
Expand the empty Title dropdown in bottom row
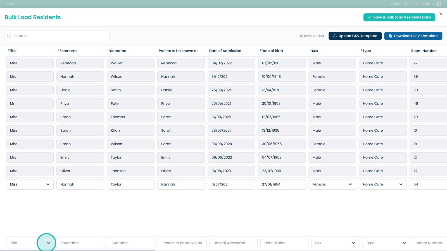click(x=48, y=243)
